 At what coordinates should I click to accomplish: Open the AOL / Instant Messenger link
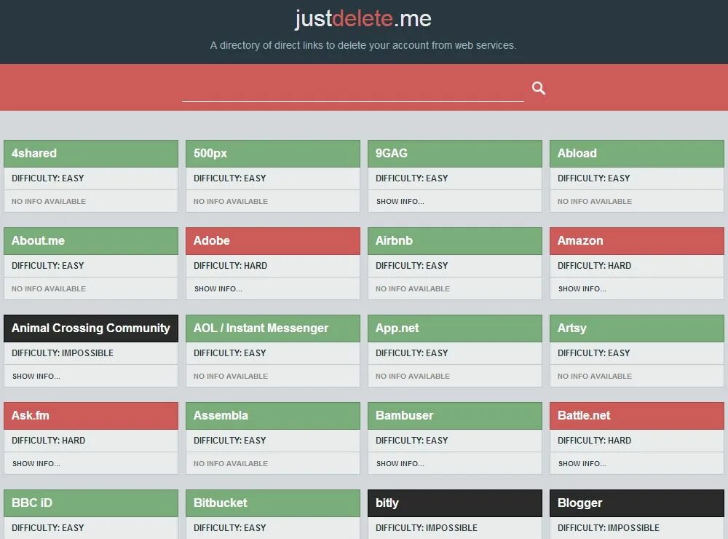coord(273,328)
